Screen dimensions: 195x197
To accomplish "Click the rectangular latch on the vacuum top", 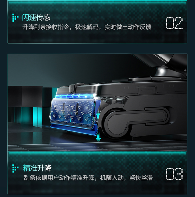I will (x=147, y=90).
